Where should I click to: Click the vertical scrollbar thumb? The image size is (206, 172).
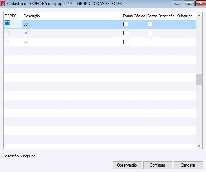[199, 80]
